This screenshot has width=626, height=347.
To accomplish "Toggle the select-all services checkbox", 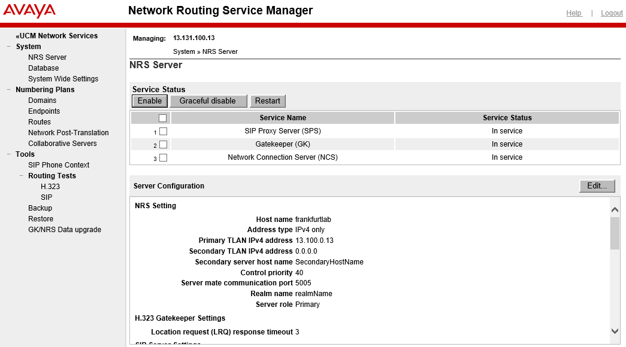I will point(162,118).
